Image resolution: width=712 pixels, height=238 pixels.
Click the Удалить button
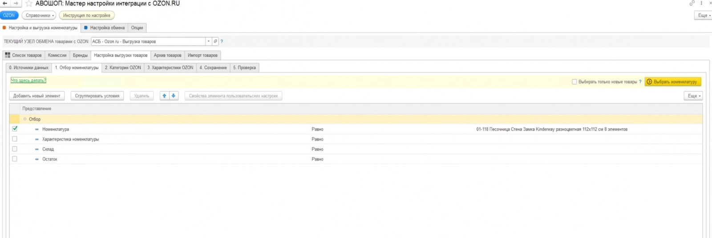tap(142, 95)
